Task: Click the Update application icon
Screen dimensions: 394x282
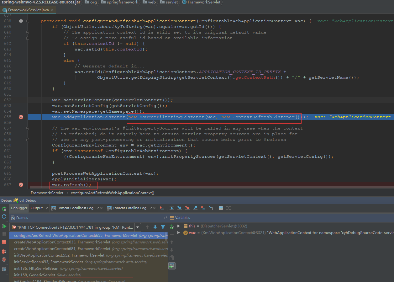Action: pos(4,216)
